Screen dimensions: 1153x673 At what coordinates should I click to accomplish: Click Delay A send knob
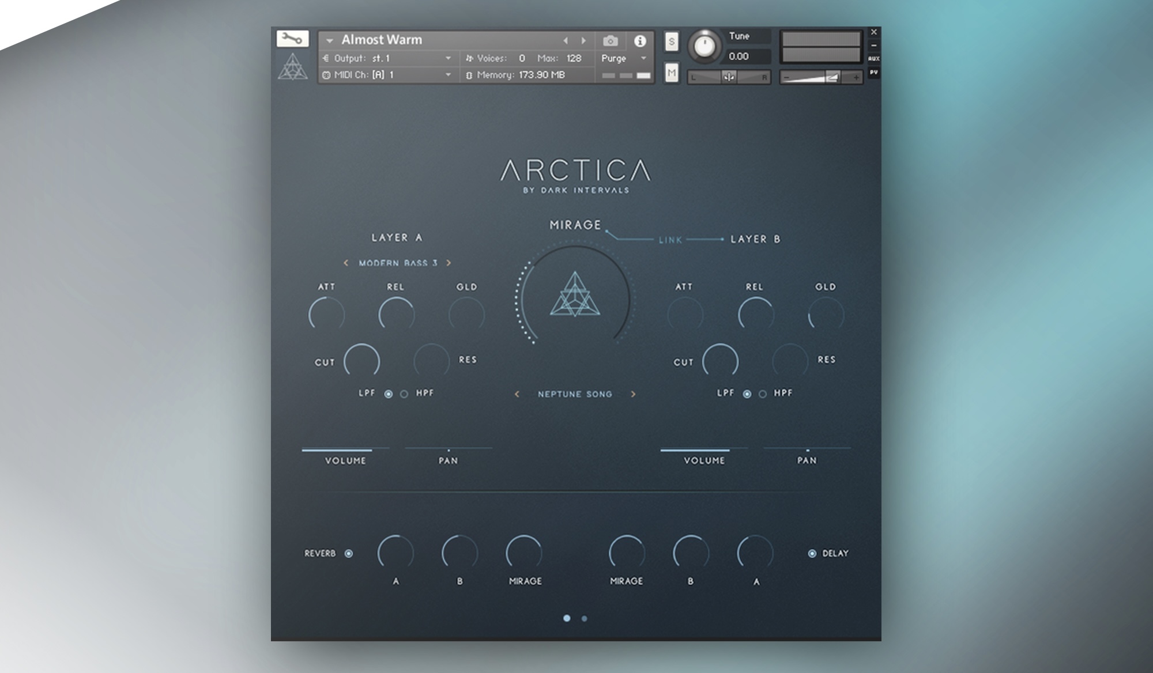coord(755,553)
